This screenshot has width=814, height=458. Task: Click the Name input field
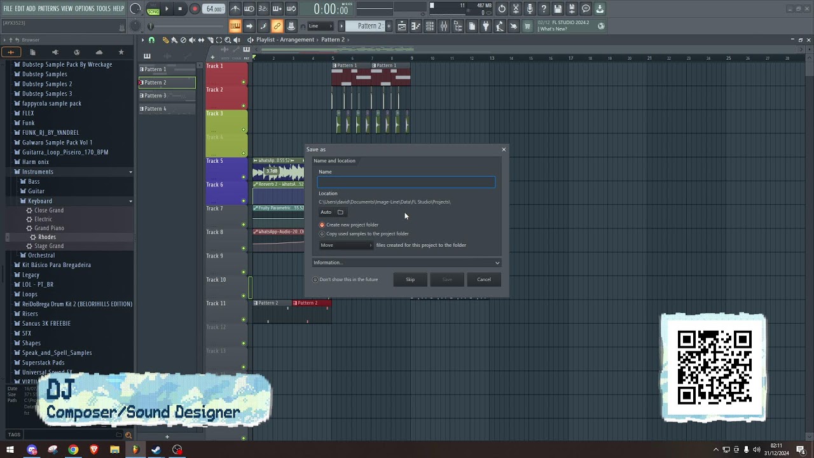coord(406,183)
